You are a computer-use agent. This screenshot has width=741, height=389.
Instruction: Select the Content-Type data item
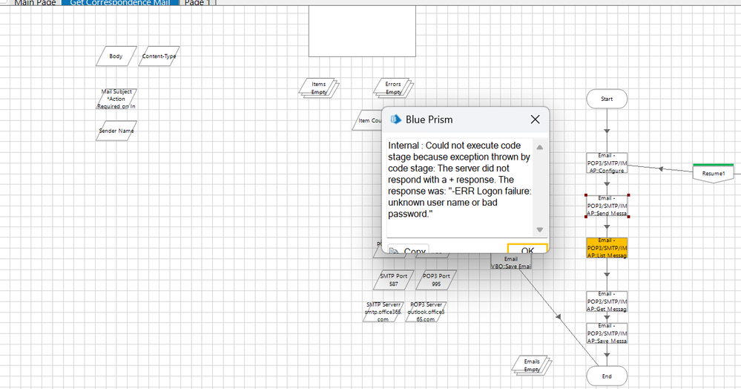(159, 56)
